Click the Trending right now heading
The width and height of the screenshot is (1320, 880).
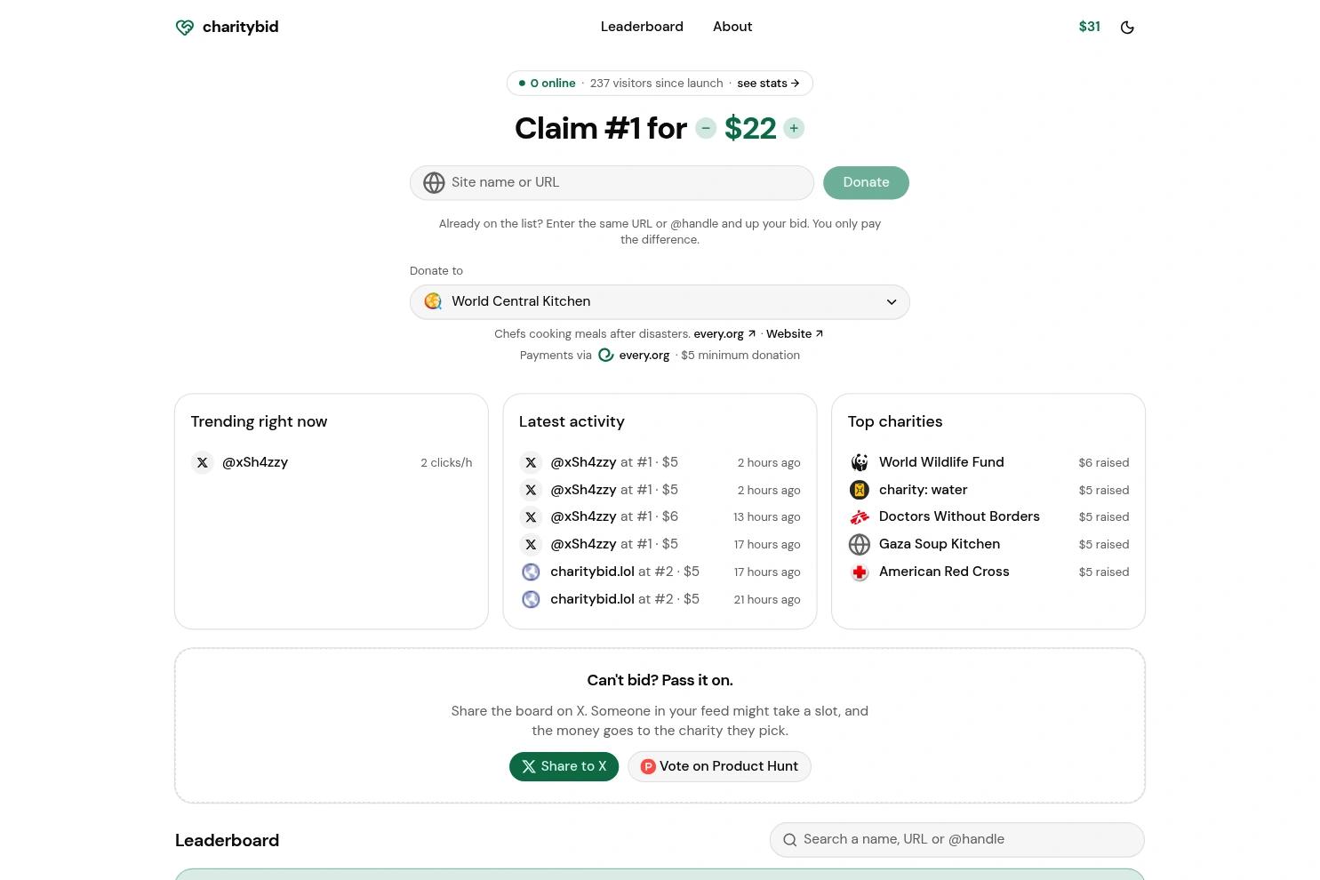tap(259, 421)
